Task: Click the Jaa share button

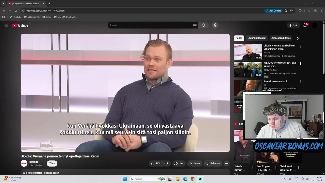Action: pyautogui.click(x=179, y=163)
